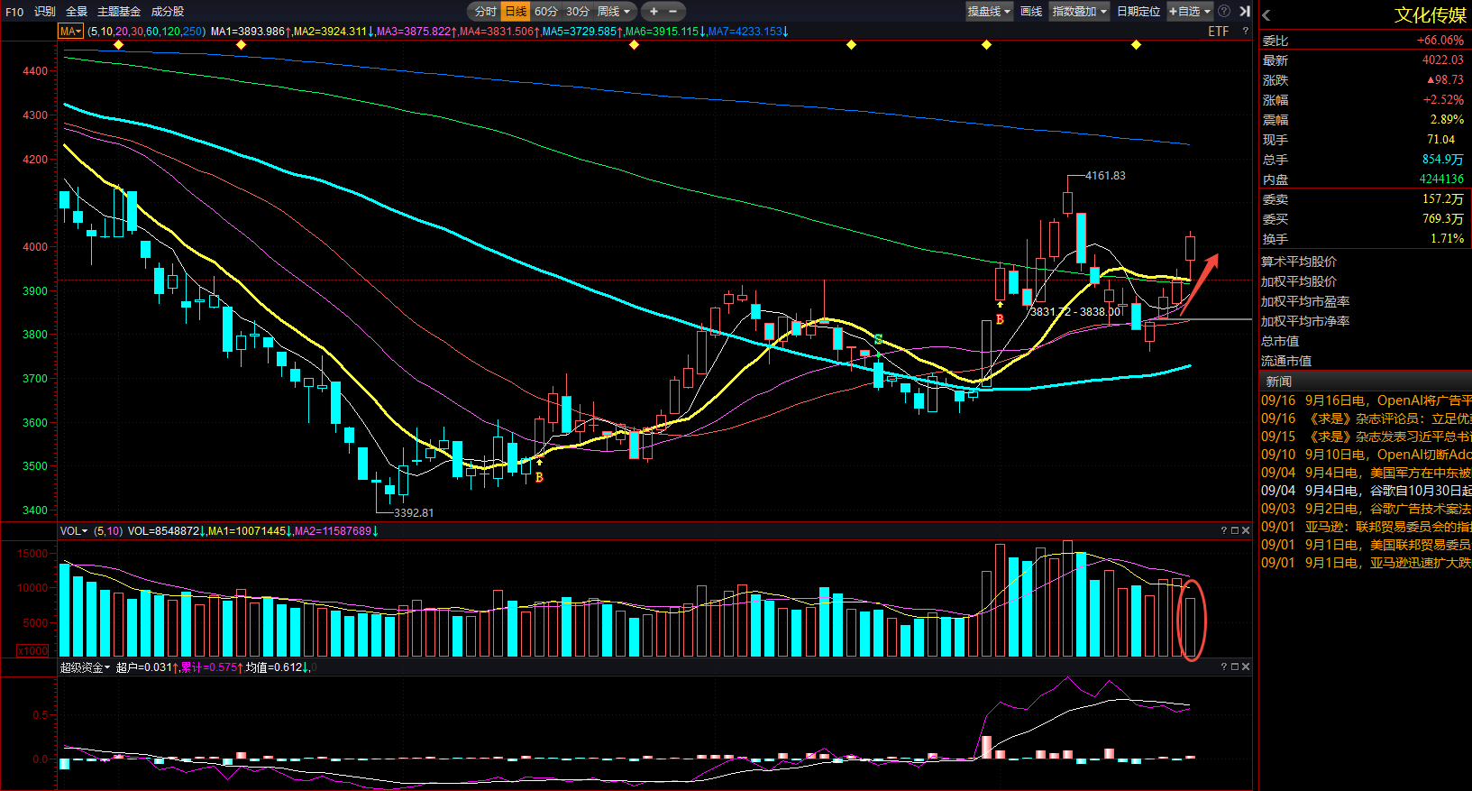Click the 文化传媒 title text

tap(1431, 15)
